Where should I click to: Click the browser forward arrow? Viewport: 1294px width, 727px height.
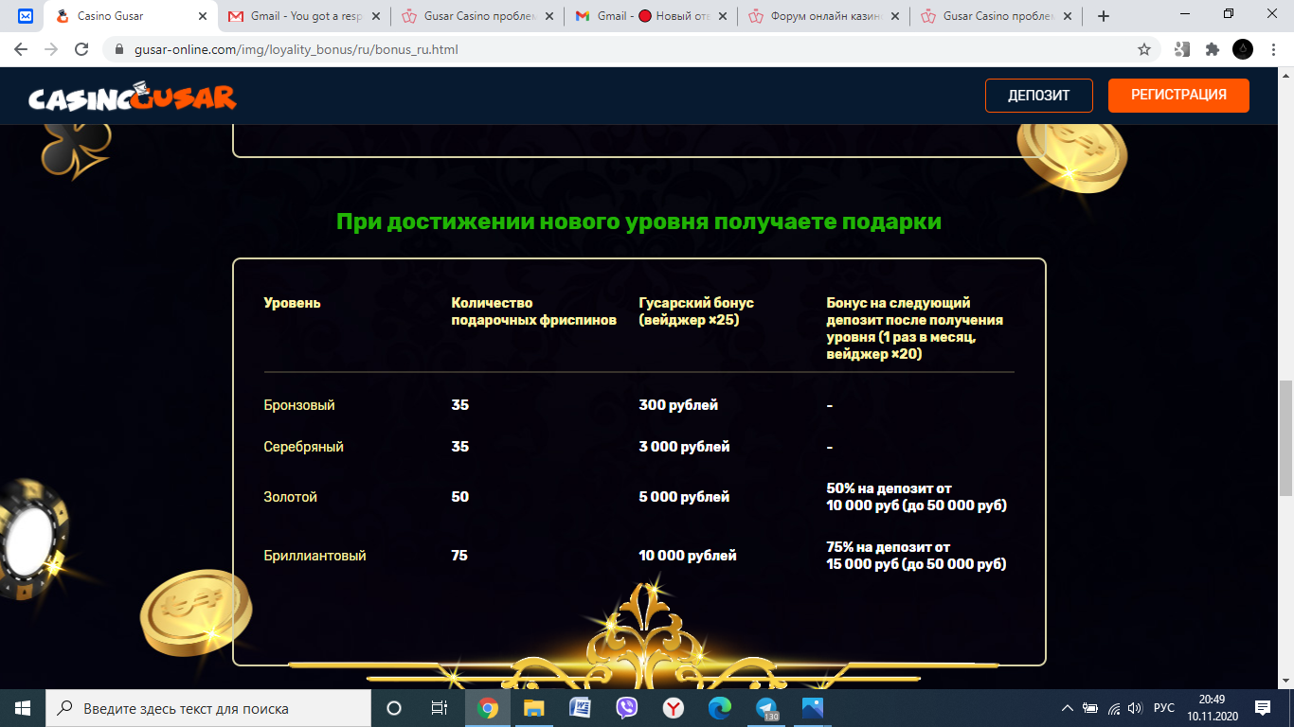click(x=51, y=49)
